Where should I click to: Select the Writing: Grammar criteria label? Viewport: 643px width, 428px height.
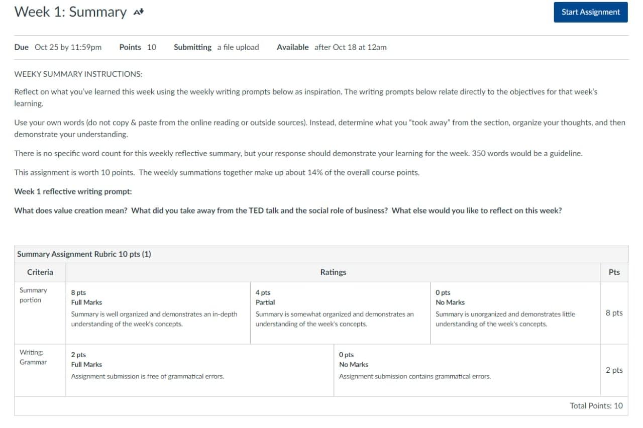pyautogui.click(x=33, y=357)
